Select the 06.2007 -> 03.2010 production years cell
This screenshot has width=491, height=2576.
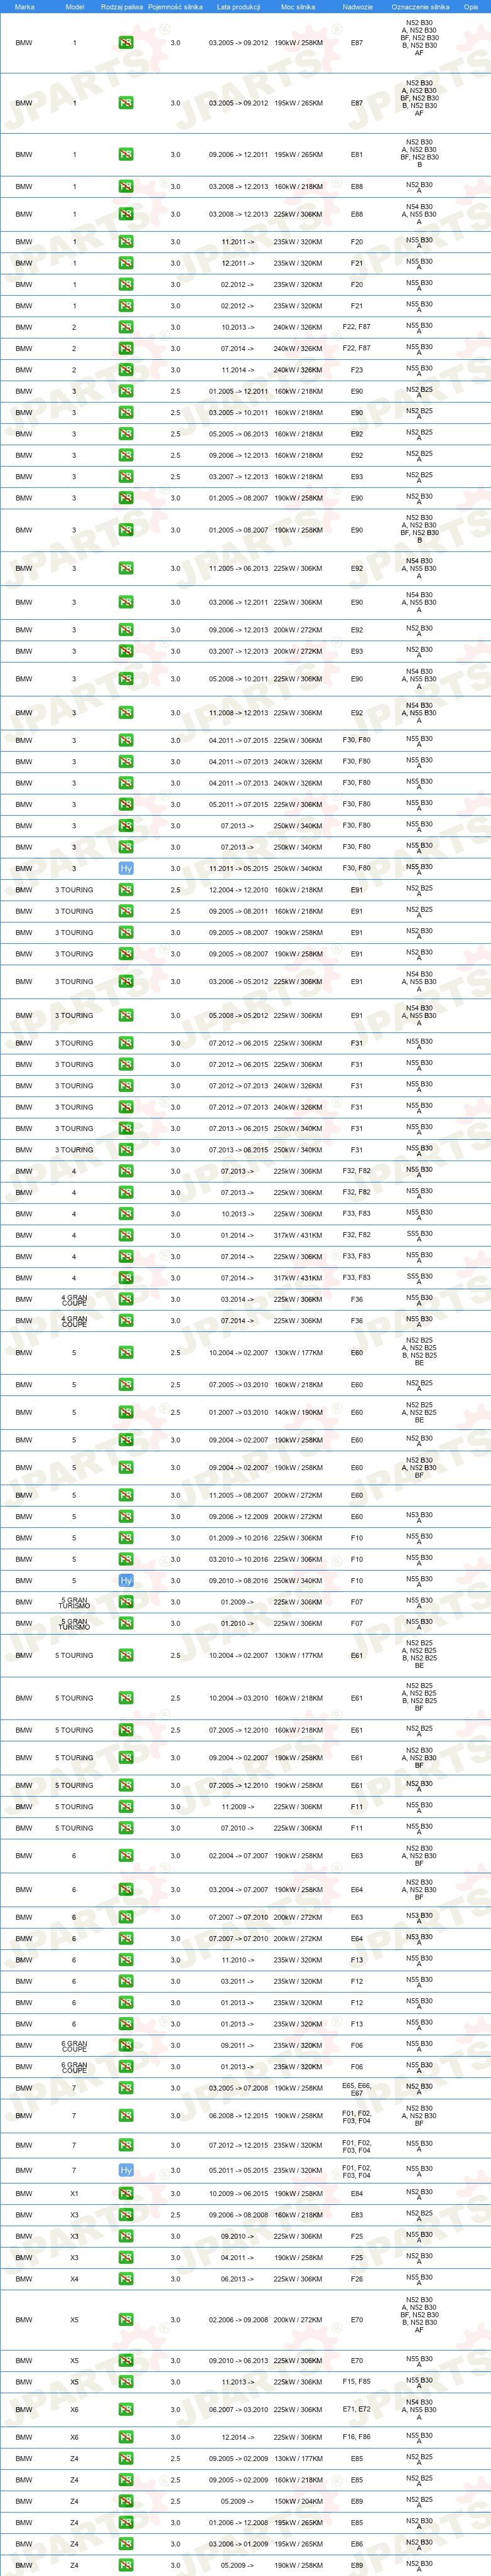[238, 2410]
